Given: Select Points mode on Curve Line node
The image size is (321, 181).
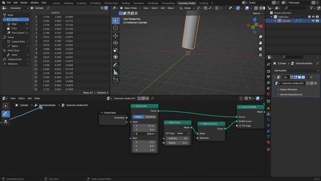Looking at the screenshot, I should pyautogui.click(x=138, y=117).
